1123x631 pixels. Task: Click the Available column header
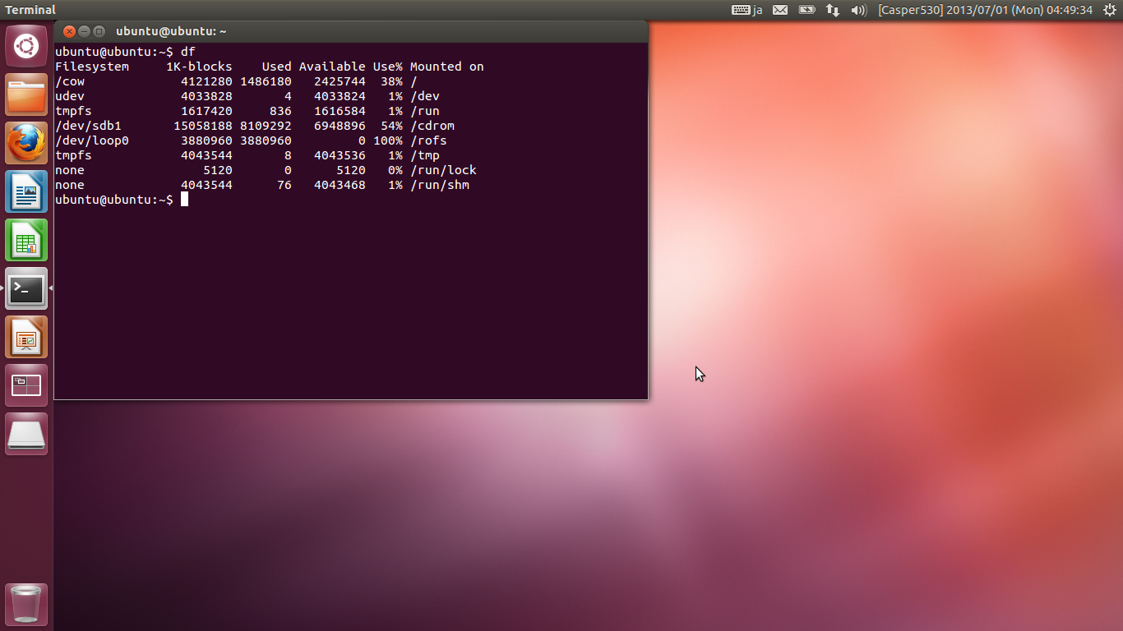pos(332,67)
